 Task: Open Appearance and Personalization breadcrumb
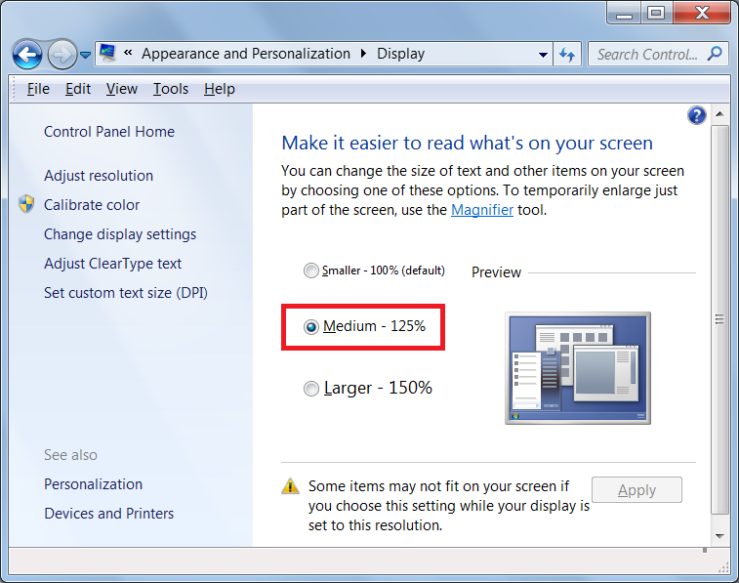tap(246, 54)
